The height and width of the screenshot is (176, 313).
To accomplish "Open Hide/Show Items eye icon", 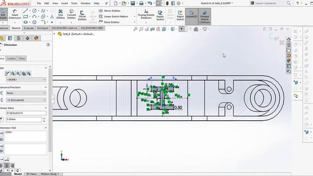I will coord(181,29).
